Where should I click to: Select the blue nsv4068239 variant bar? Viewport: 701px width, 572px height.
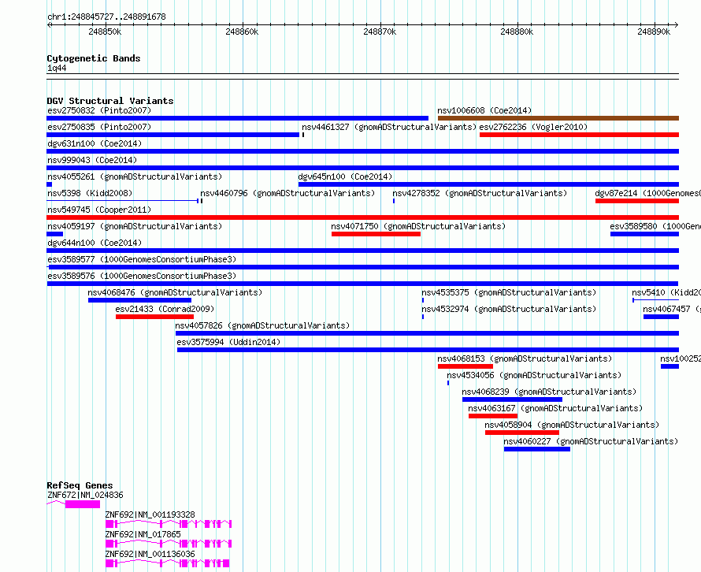(x=512, y=399)
